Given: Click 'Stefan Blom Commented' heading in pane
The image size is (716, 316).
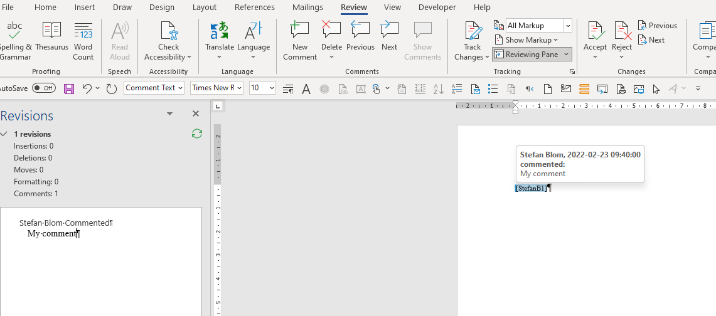Looking at the screenshot, I should click(65, 223).
